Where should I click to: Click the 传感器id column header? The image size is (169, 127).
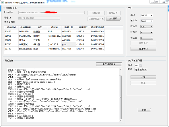pyautogui.click(x=11, y=27)
